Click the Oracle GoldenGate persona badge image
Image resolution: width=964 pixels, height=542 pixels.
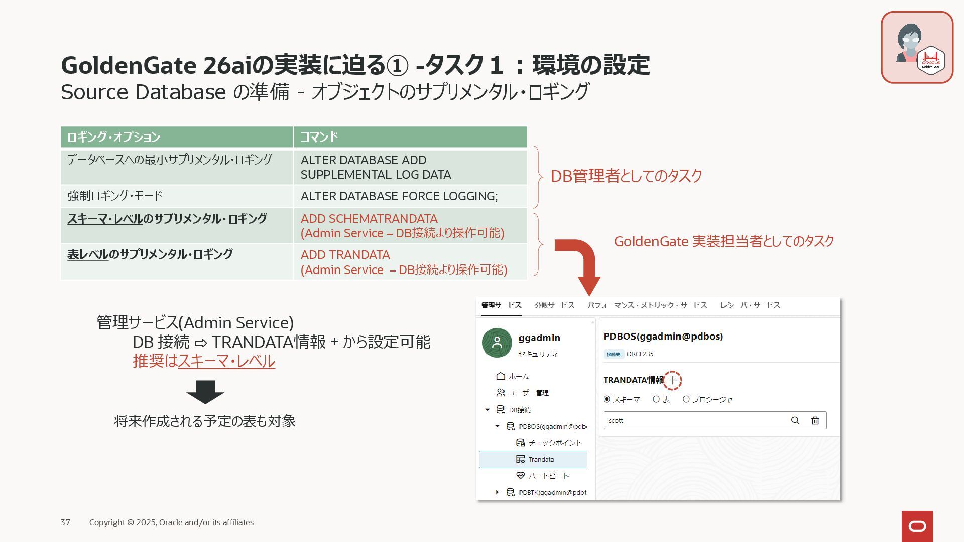pos(917,47)
